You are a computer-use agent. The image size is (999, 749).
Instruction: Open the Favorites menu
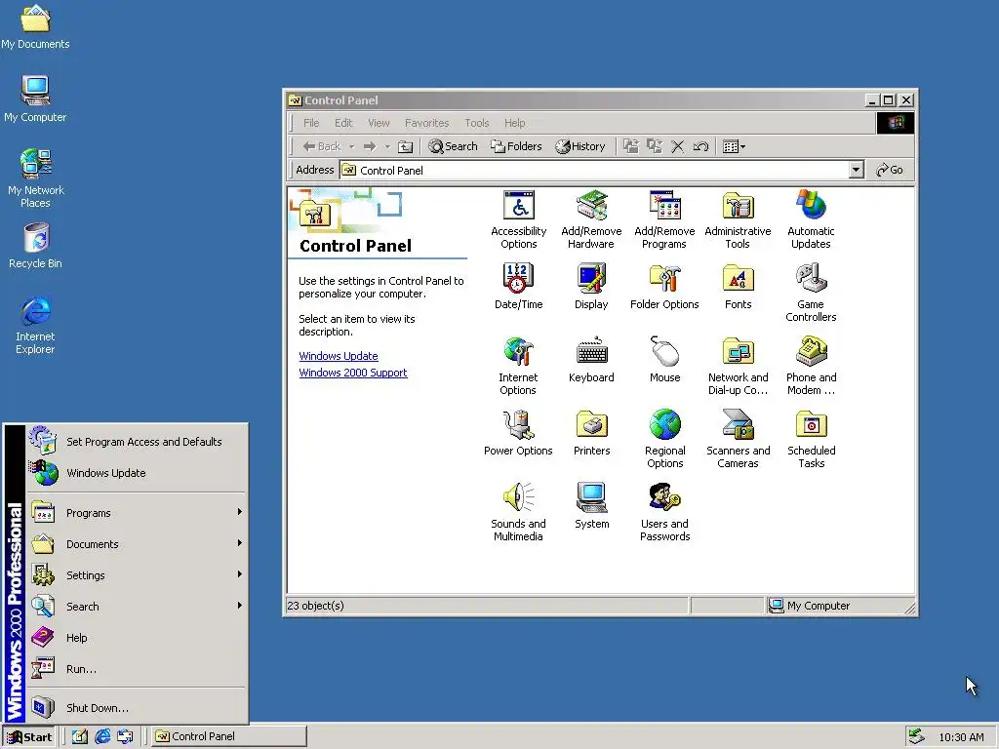point(427,123)
